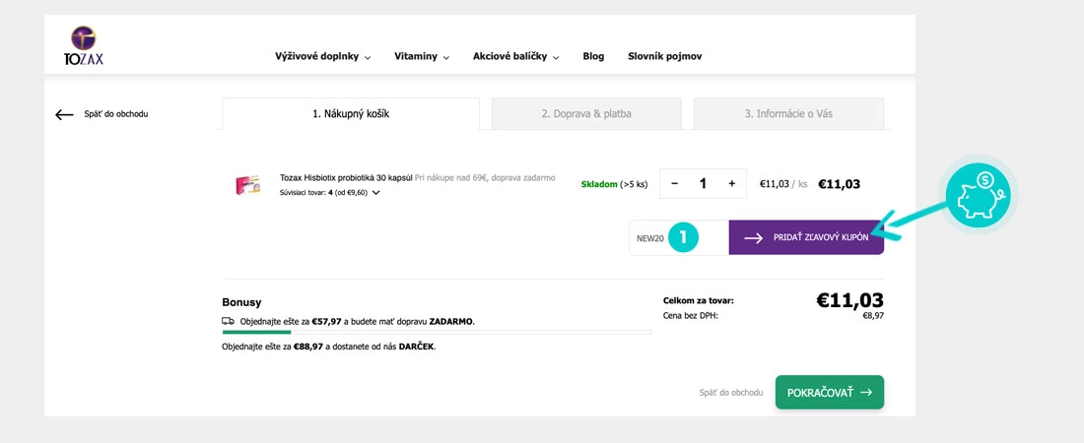This screenshot has width=1084, height=443.
Task: Switch to the 2. Doprava & platba tab
Action: coord(586,114)
